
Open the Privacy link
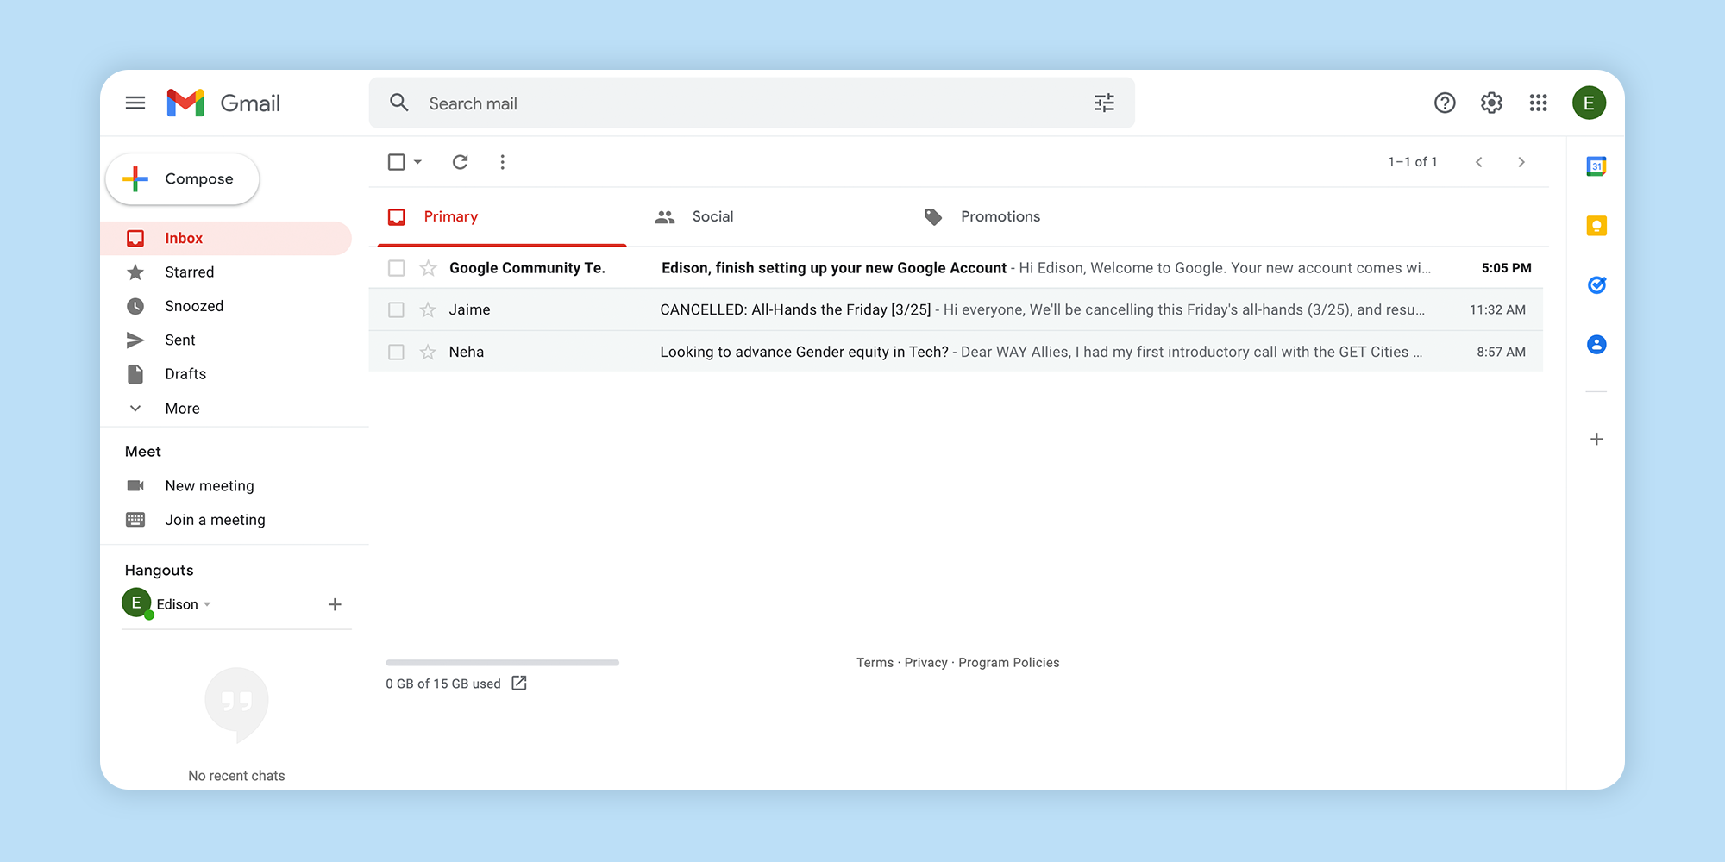(x=925, y=663)
